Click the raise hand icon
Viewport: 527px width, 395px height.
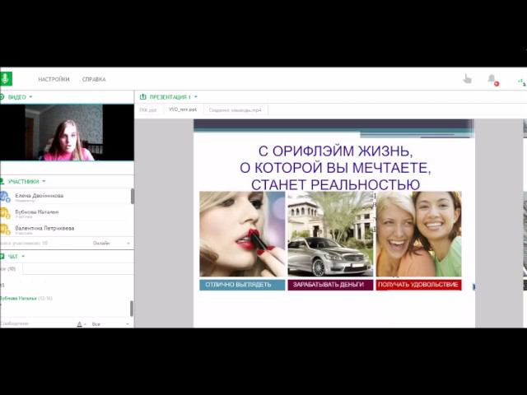tap(467, 79)
